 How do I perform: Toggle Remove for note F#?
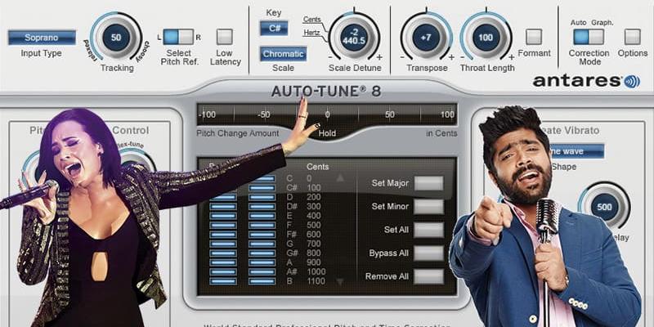[x=262, y=235]
